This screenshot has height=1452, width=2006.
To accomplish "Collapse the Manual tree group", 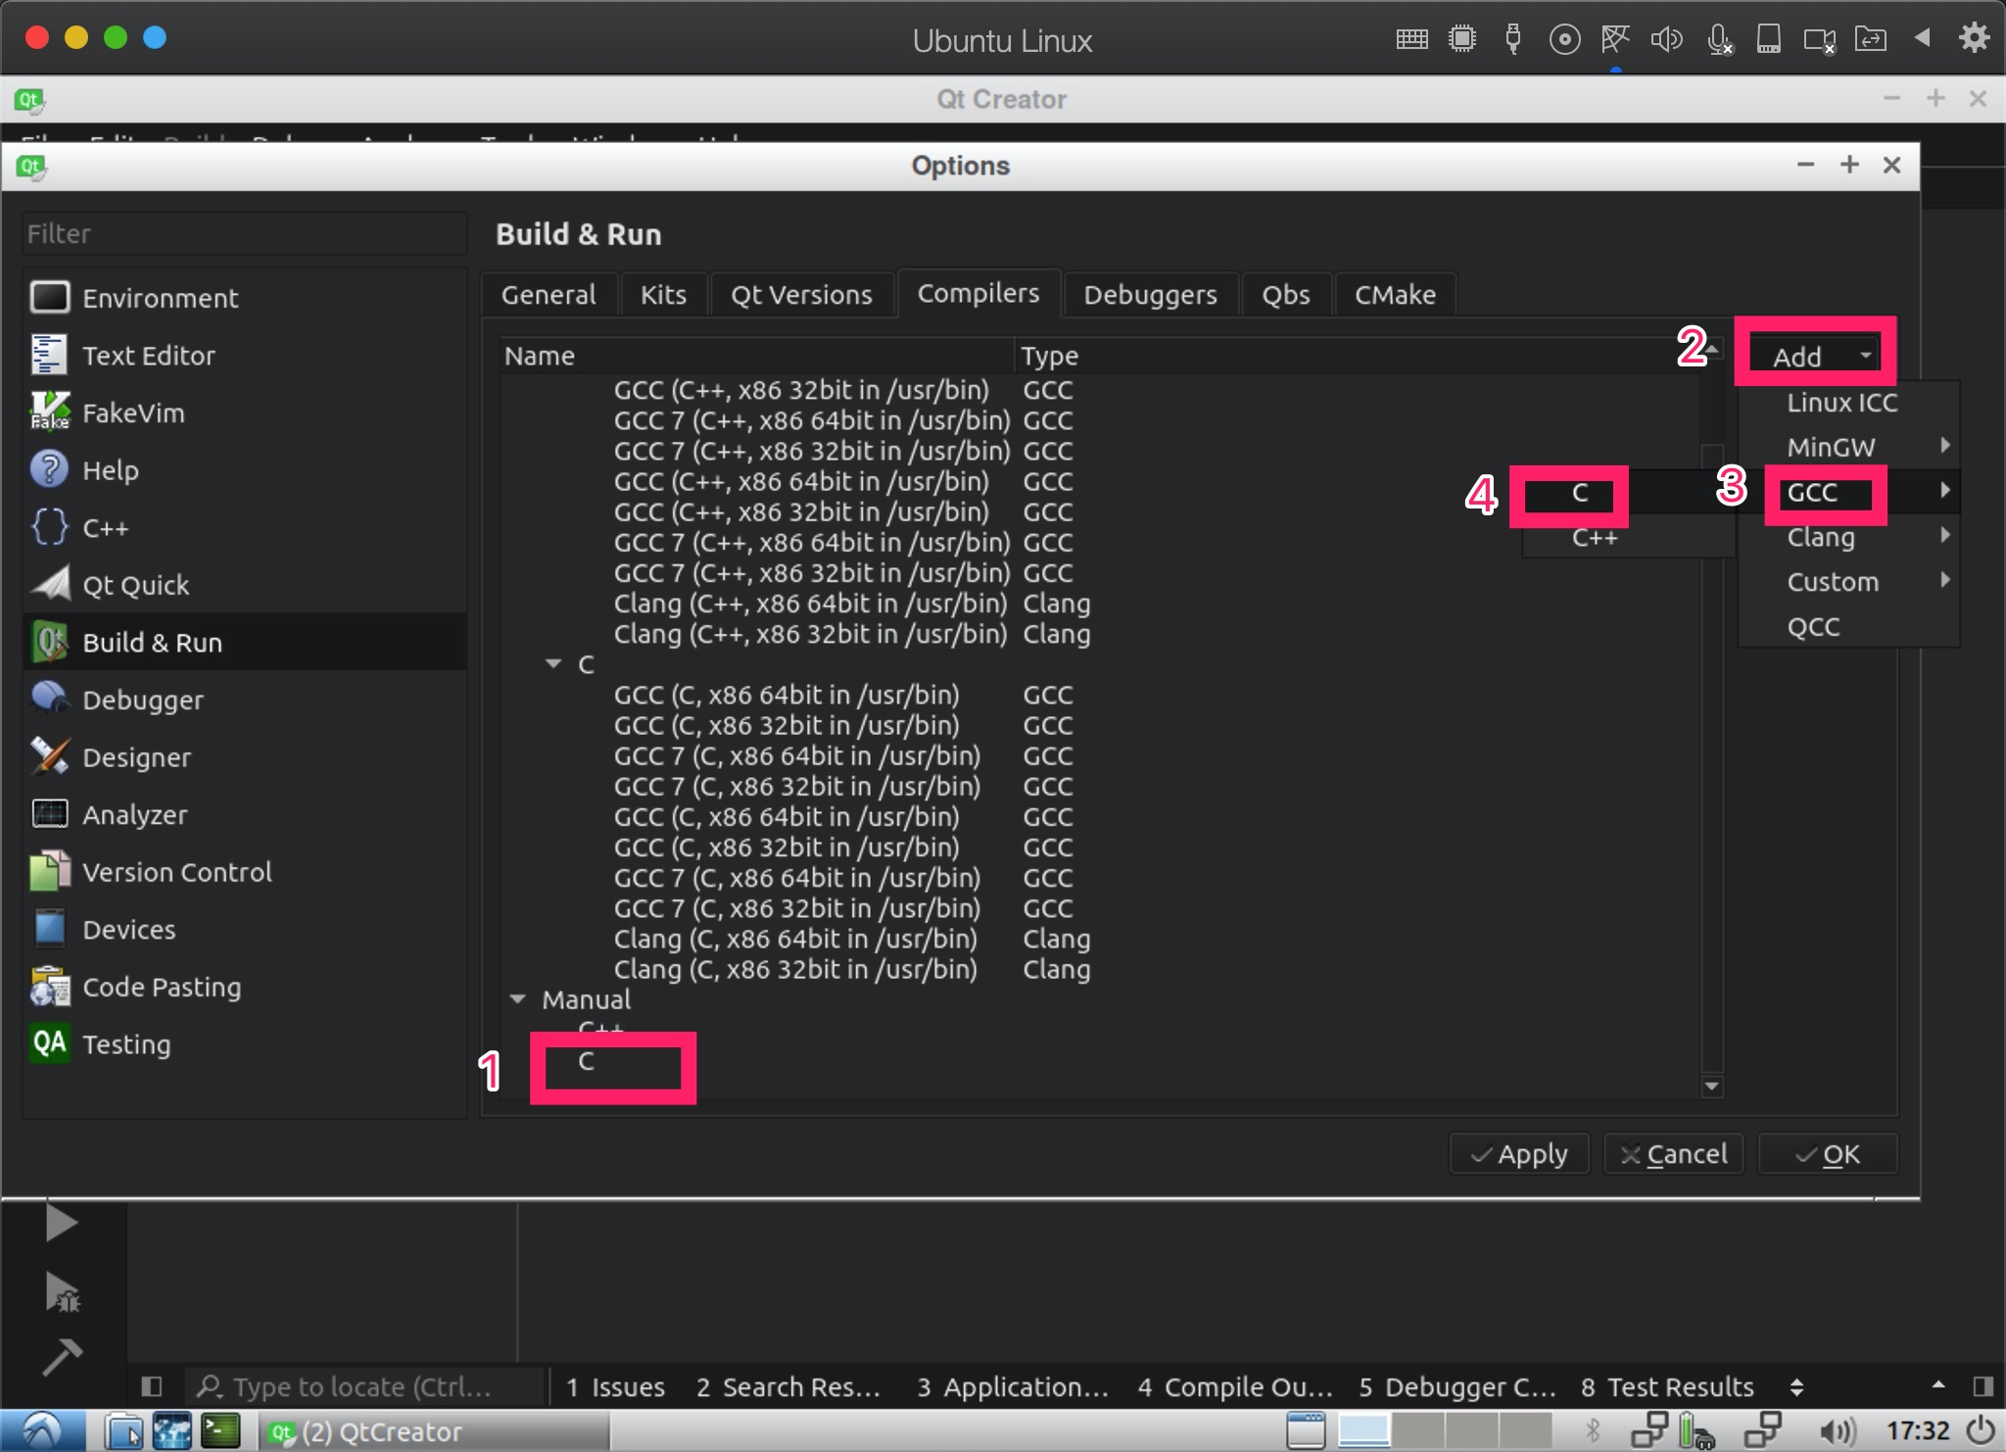I will (518, 999).
